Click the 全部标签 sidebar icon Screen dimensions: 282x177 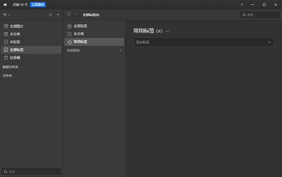pyautogui.click(x=6, y=50)
